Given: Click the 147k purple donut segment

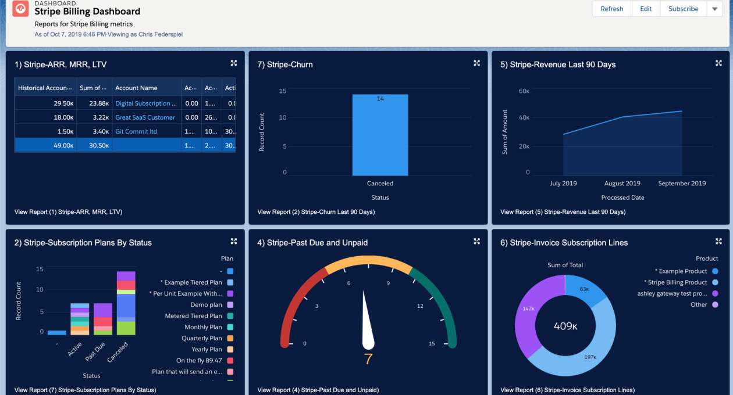Looking at the screenshot, I should (x=529, y=310).
